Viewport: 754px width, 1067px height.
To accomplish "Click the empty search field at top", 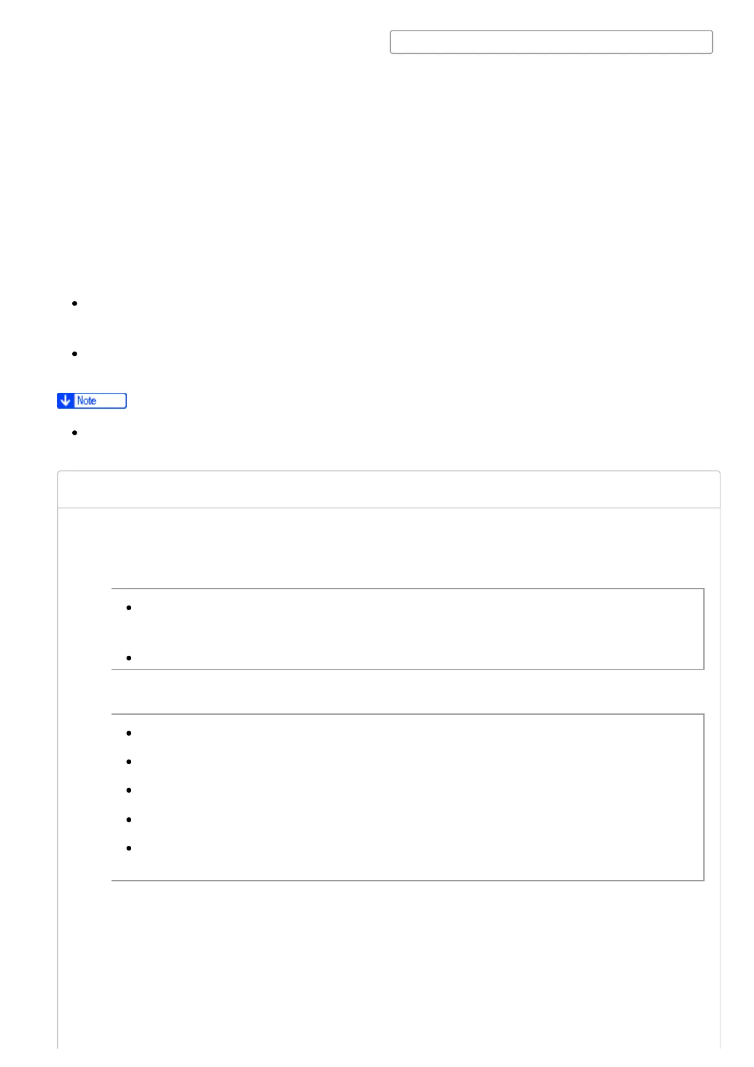I will tap(551, 42).
